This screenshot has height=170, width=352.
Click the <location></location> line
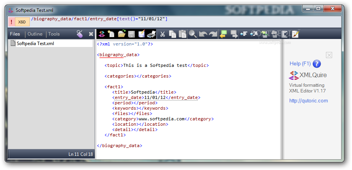140,124
